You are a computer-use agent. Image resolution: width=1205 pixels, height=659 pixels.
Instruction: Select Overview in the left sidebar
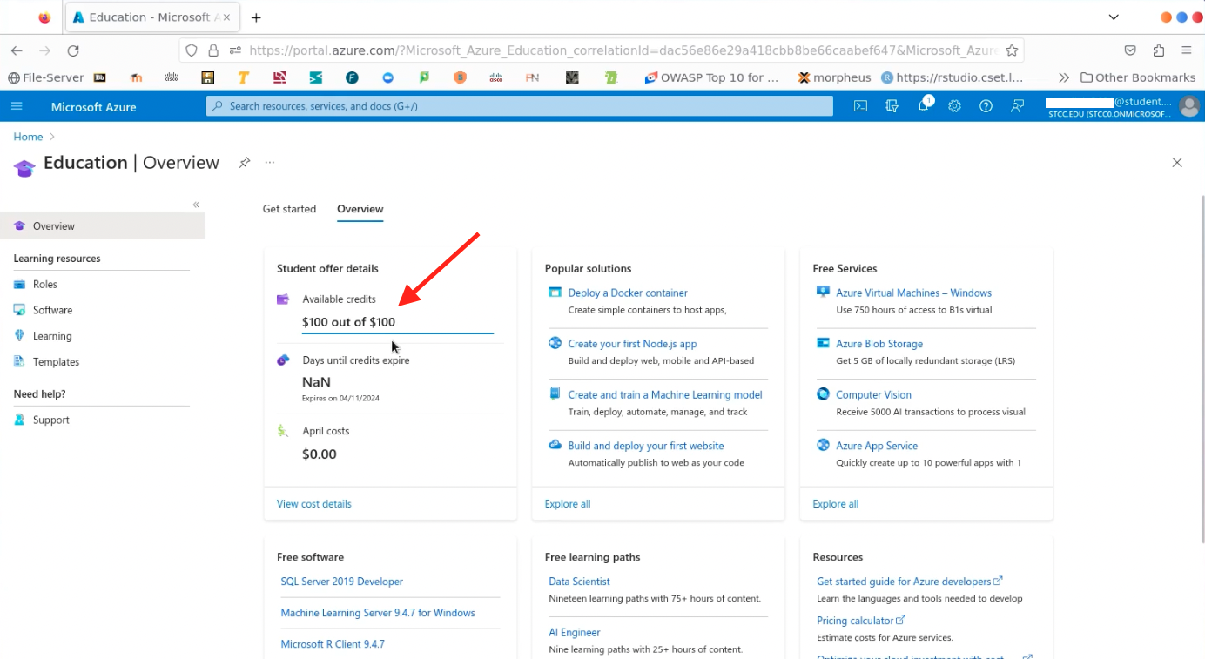click(x=103, y=226)
